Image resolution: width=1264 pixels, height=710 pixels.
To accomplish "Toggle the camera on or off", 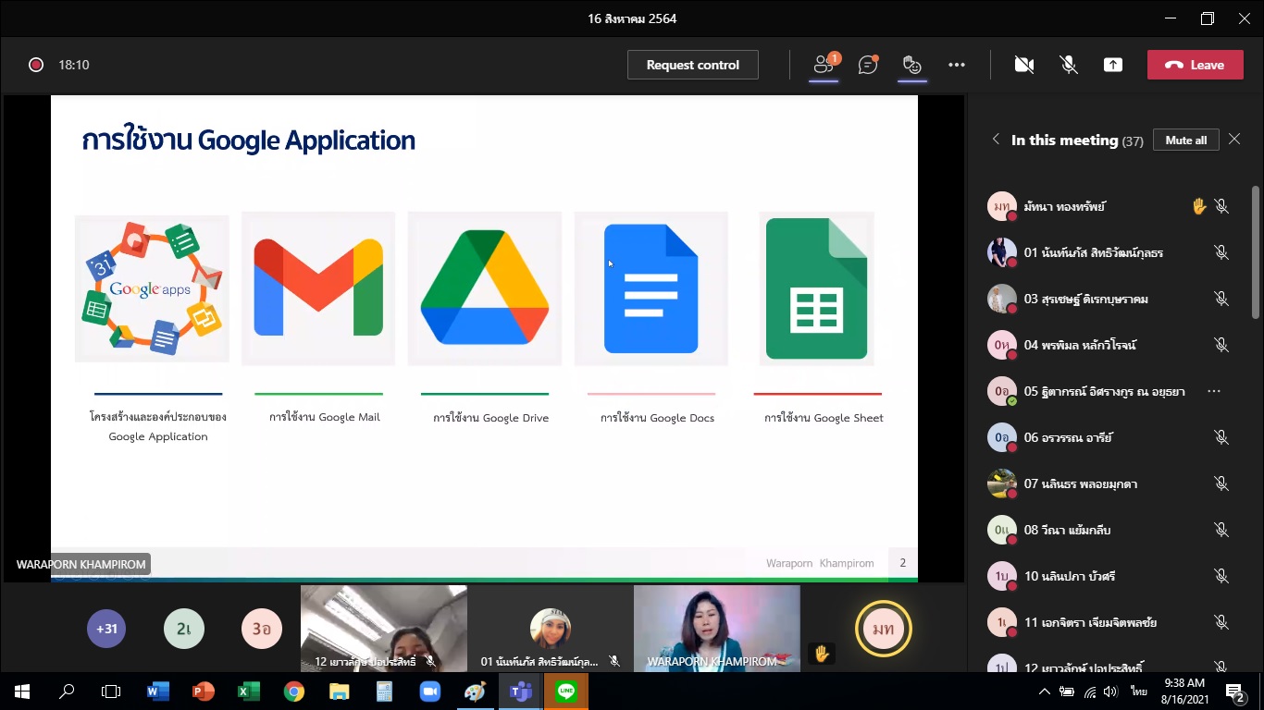I will (1023, 65).
